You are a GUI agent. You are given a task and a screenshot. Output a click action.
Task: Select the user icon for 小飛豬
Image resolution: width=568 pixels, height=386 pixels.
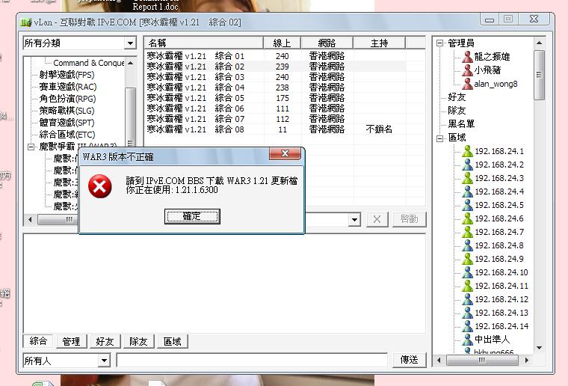467,70
